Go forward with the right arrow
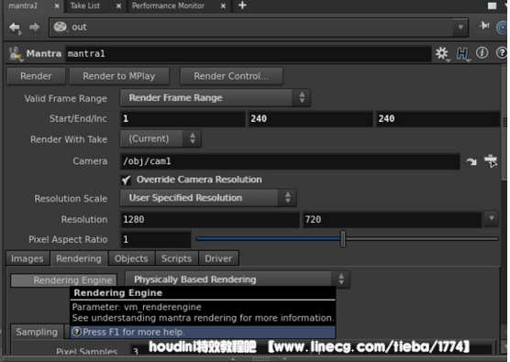Screen dimensions: 510x362 [34, 27]
